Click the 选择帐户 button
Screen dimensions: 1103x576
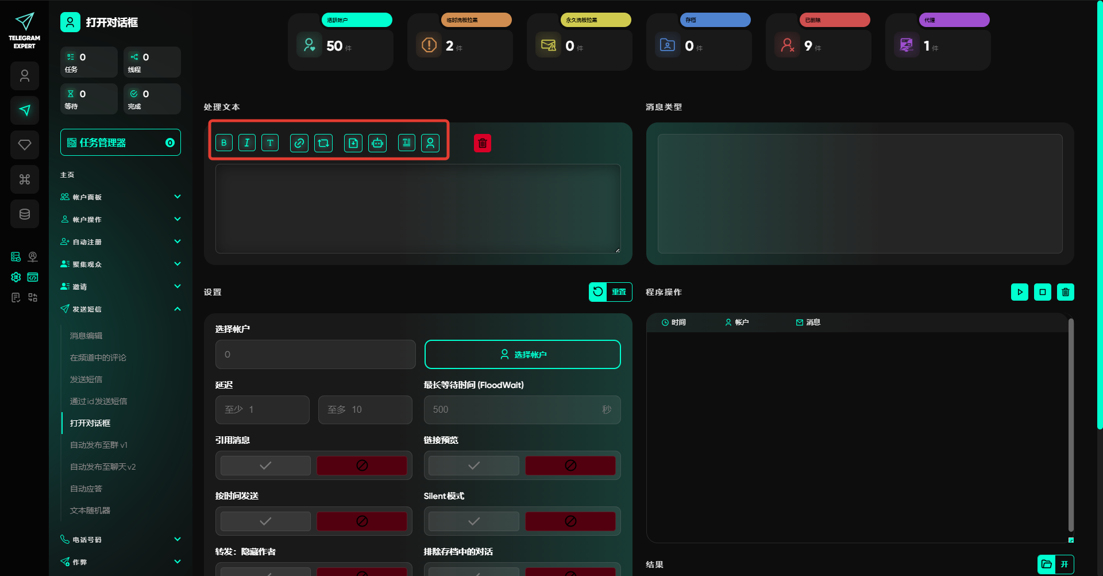point(522,355)
